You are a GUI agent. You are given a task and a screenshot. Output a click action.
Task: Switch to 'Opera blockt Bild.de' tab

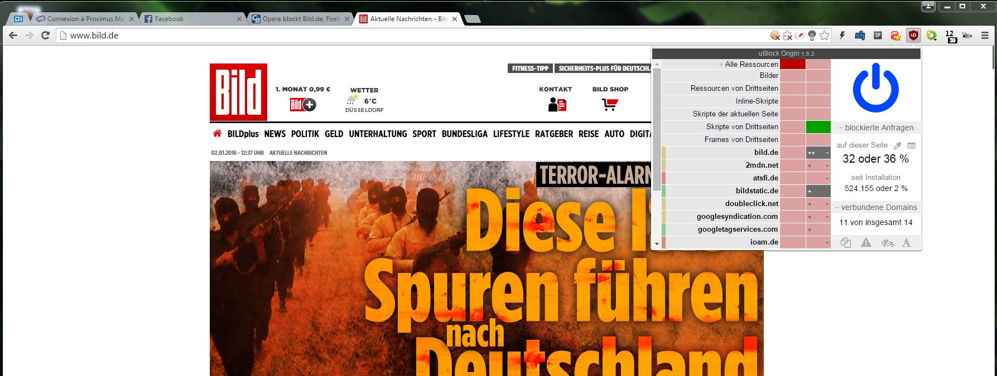(300, 19)
